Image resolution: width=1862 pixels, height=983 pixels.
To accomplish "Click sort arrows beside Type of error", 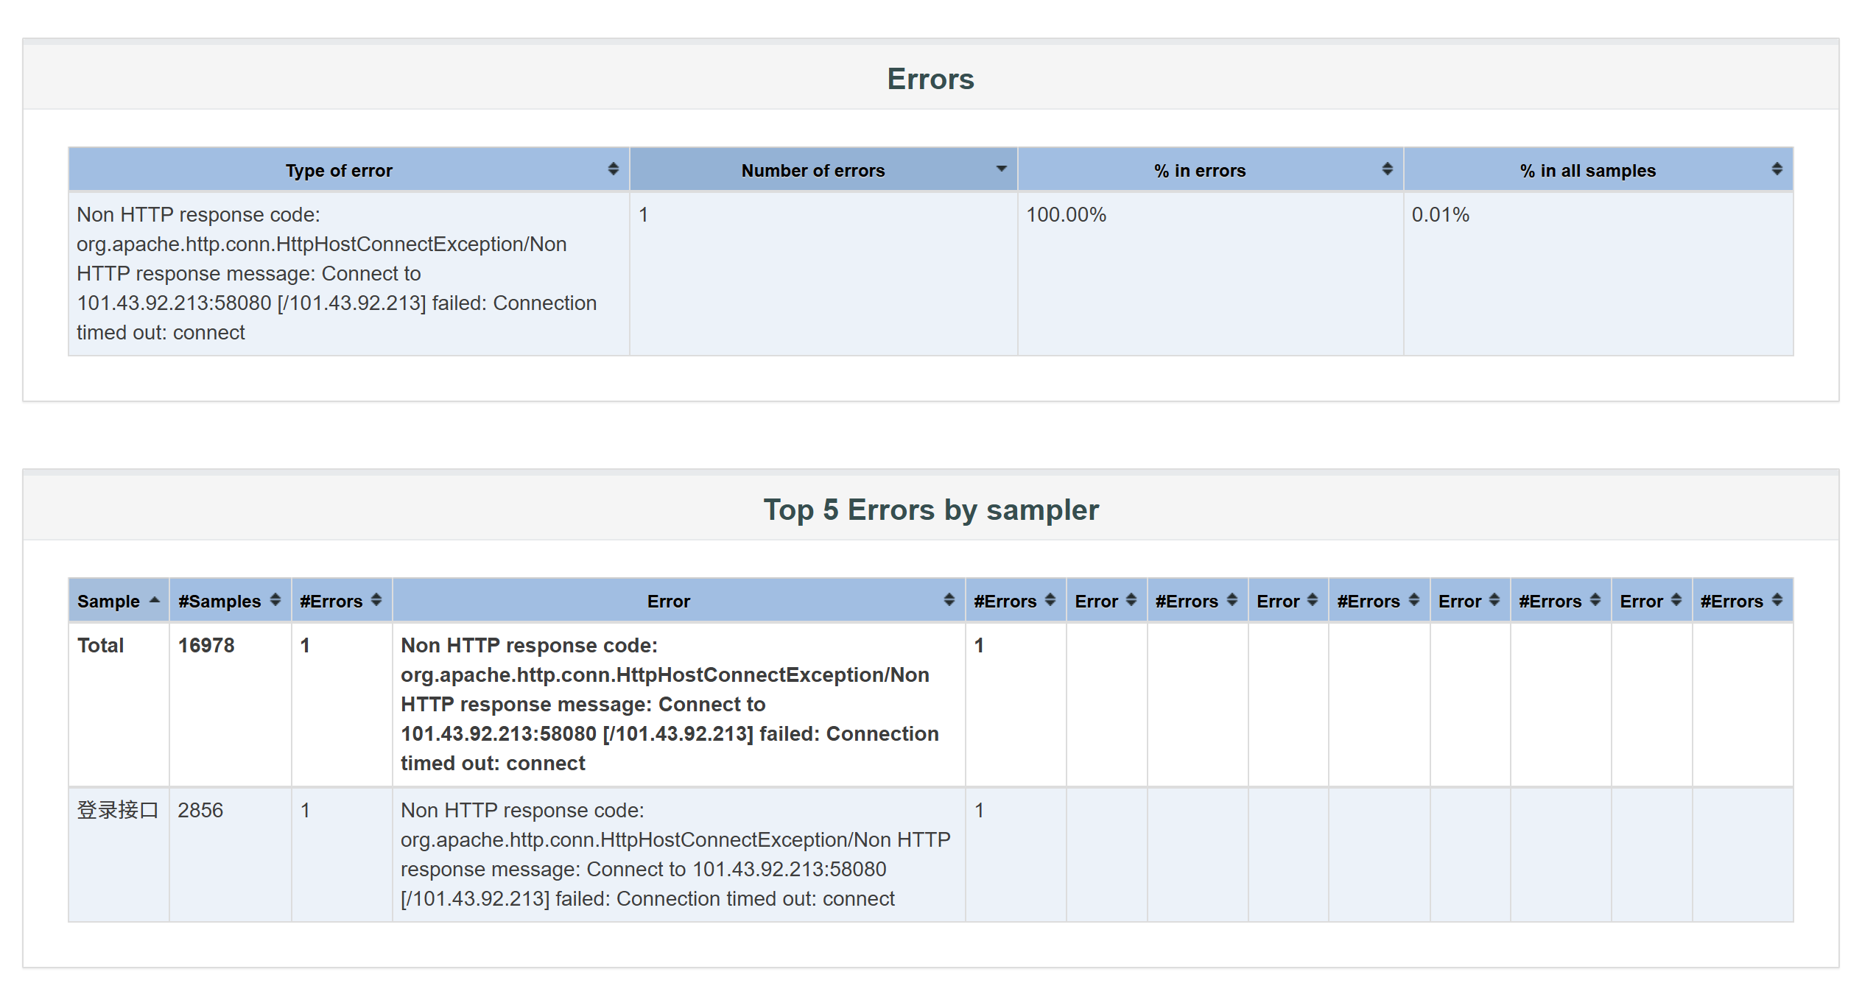I will click(x=613, y=169).
